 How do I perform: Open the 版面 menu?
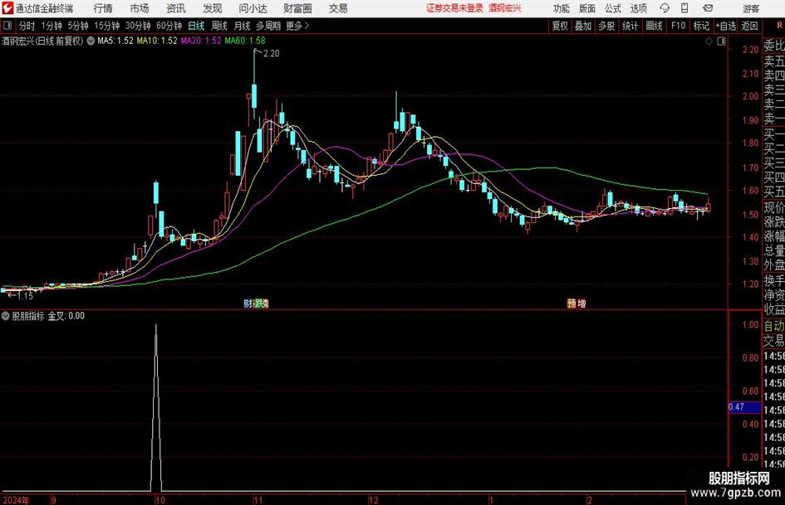coord(587,8)
